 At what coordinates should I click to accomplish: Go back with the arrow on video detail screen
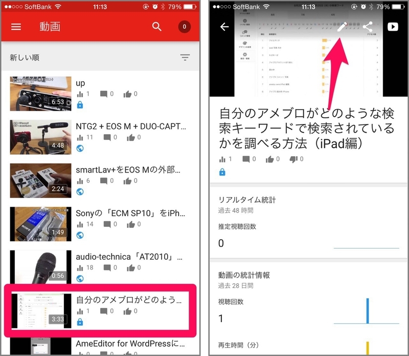pyautogui.click(x=224, y=27)
